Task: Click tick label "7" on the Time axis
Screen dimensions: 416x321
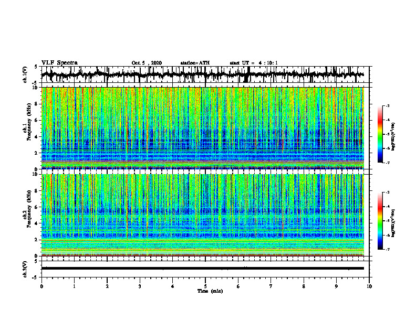Action: tap(271, 286)
